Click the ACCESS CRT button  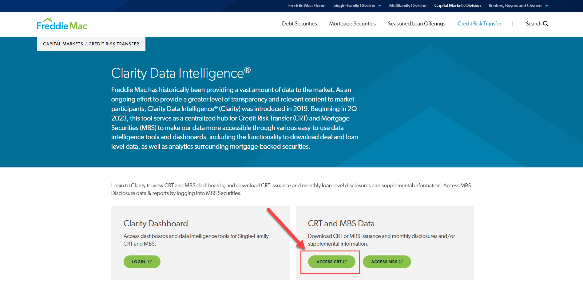click(332, 262)
